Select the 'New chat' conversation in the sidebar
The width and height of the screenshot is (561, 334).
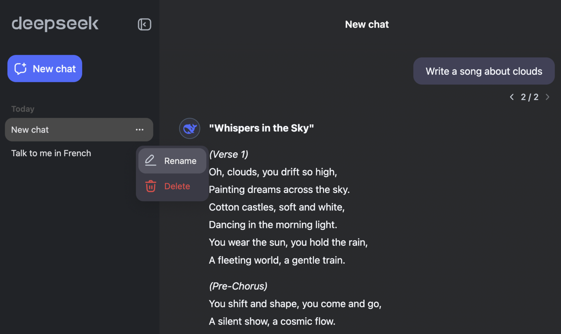[62, 129]
